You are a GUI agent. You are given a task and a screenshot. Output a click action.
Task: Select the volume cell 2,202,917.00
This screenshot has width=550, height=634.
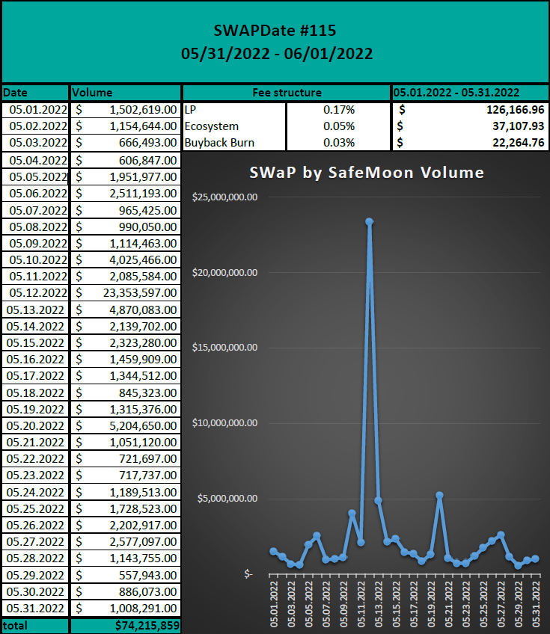click(x=126, y=526)
